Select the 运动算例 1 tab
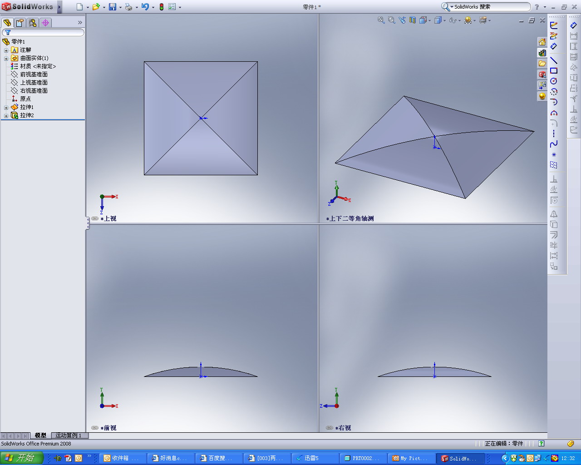Viewport: 581px width, 465px height. pos(69,435)
